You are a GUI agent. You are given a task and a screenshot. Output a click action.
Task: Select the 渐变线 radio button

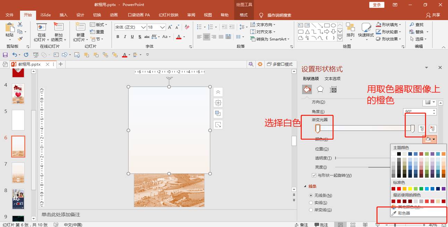tap(311, 210)
